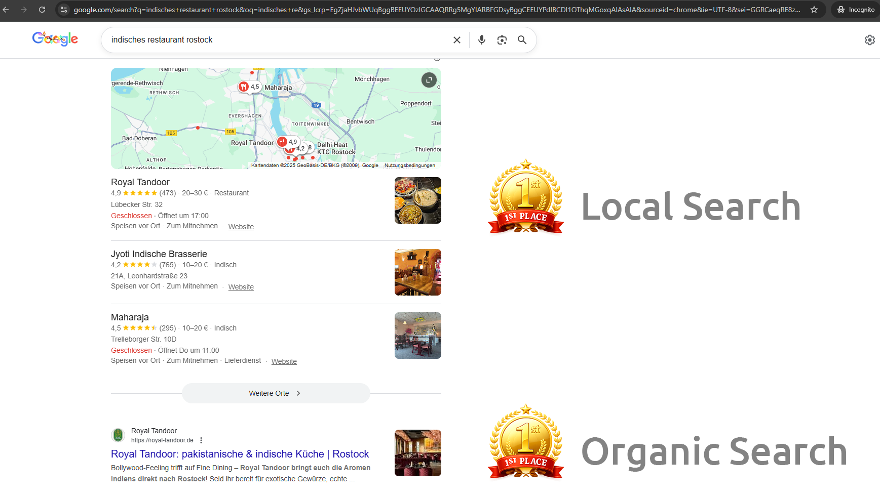
Task: Click inside the search input field
Action: pyautogui.click(x=279, y=40)
